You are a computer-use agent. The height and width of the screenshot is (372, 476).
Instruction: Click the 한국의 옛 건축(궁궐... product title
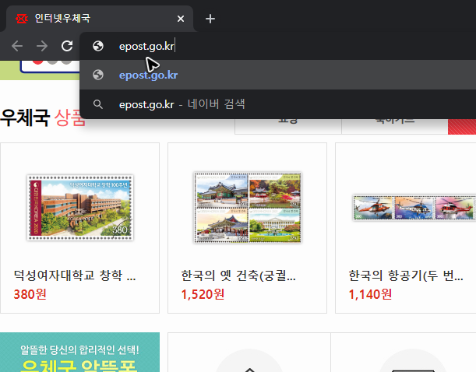pos(238,275)
